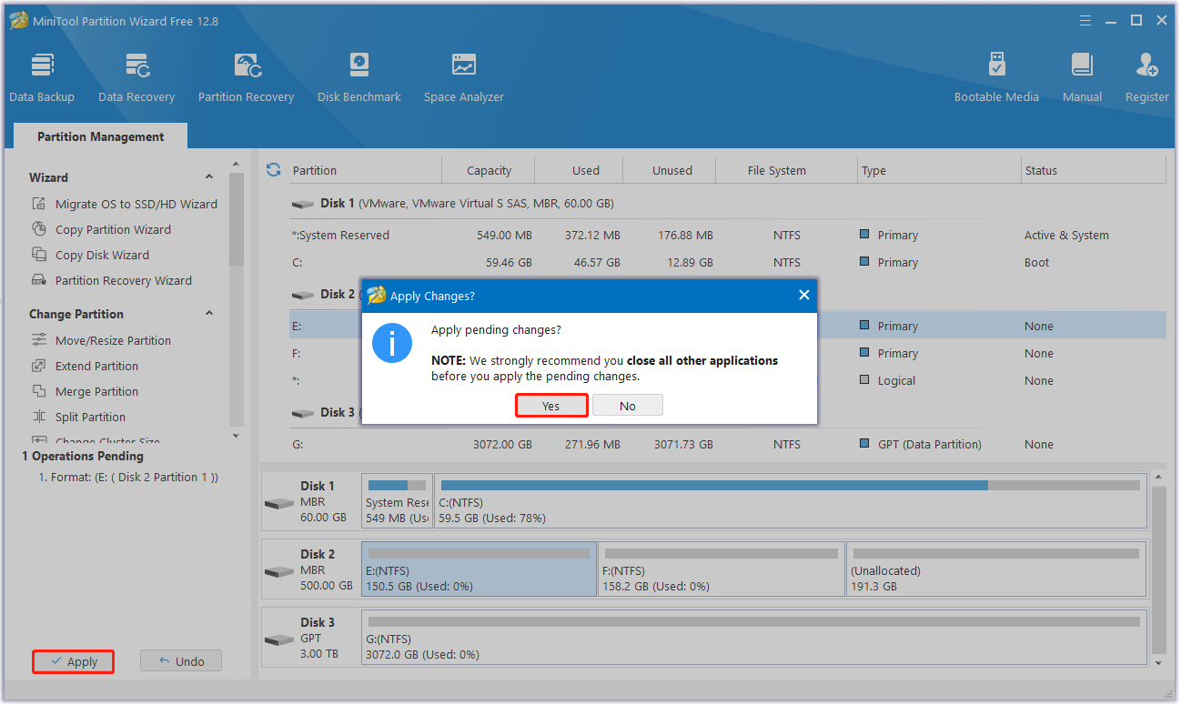Open Partition Recovery Wizard in sidebar

coord(124,280)
